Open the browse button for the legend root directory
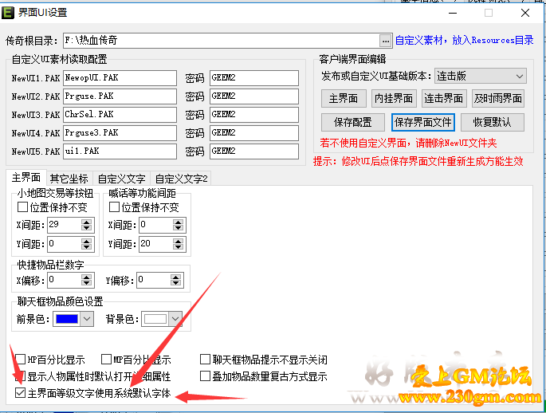The height and width of the screenshot is (413, 546). (x=385, y=41)
